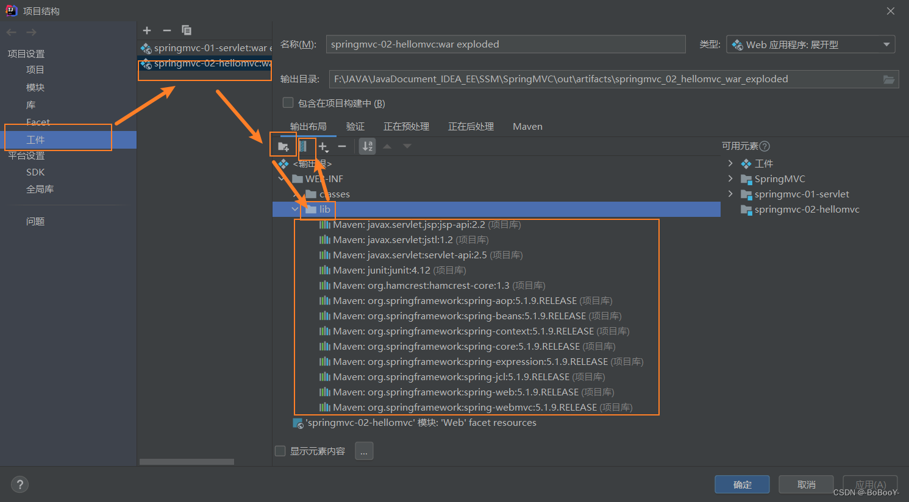Switch to the 验证 tab
The width and height of the screenshot is (909, 502).
tap(355, 127)
